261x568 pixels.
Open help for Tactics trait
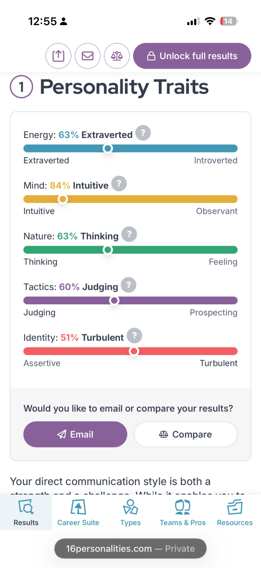pos(128,285)
